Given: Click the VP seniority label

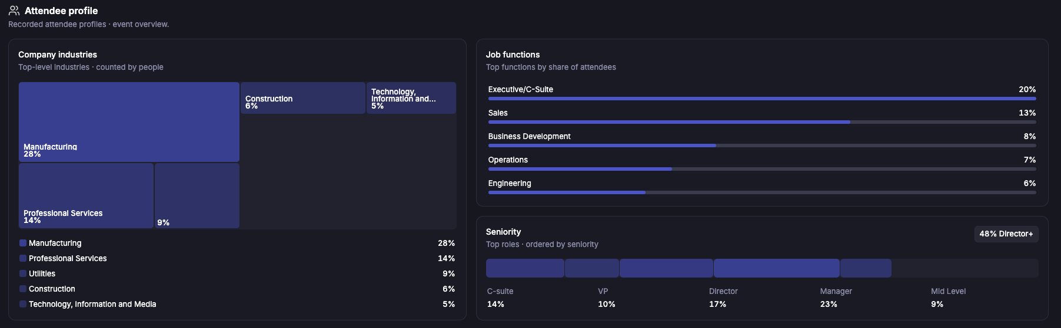Looking at the screenshot, I should pyautogui.click(x=603, y=291).
